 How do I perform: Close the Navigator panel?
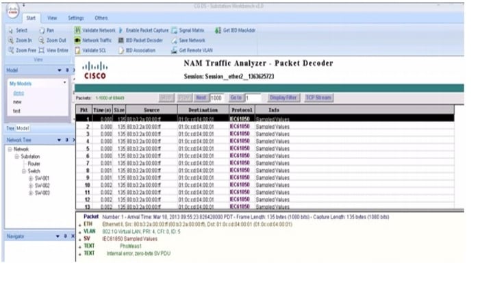[73, 236]
